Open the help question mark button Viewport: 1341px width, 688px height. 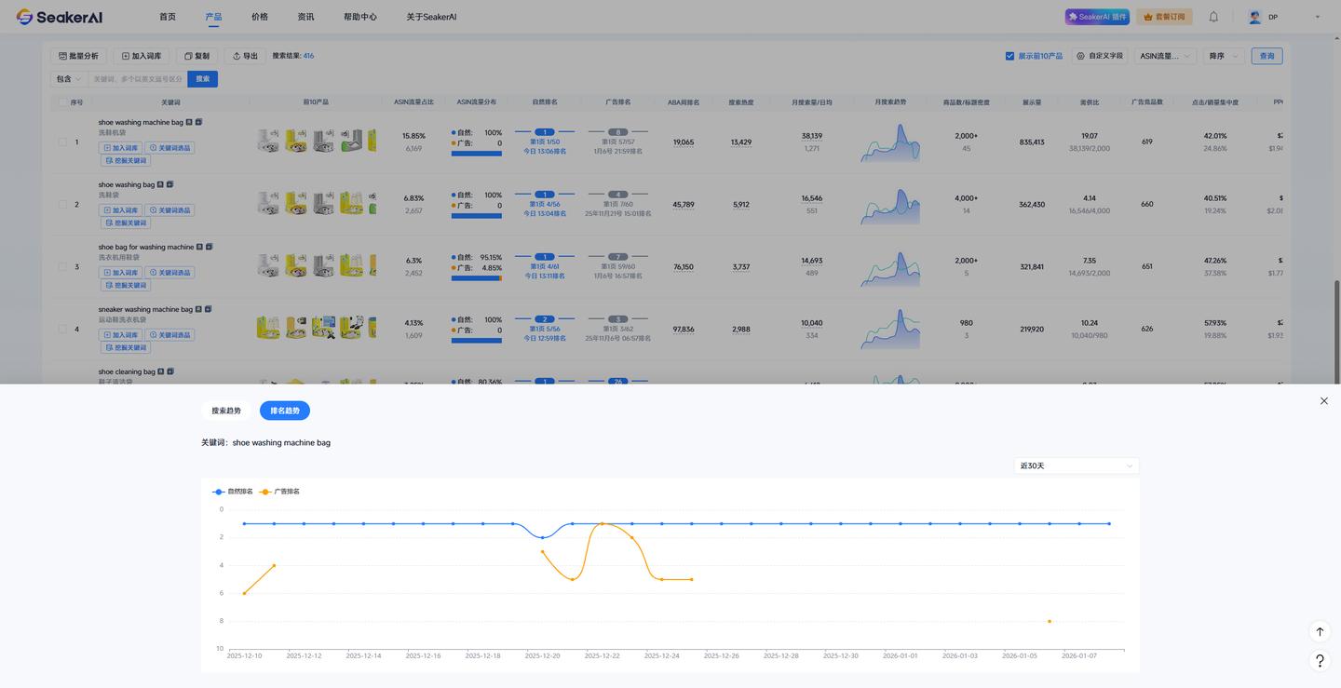(1320, 660)
